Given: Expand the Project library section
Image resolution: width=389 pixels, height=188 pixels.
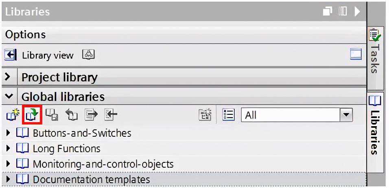Looking at the screenshot, I should (8, 77).
